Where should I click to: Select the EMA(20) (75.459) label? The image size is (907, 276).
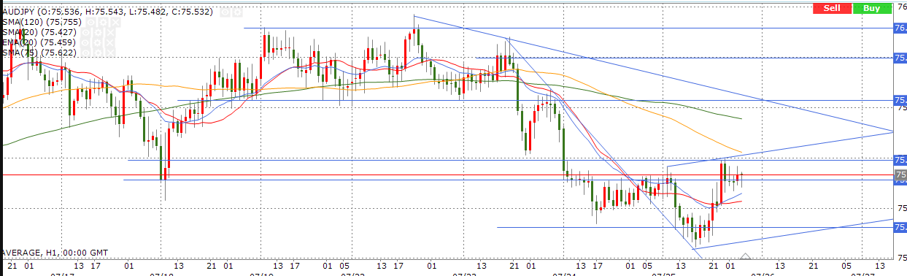[x=39, y=43]
